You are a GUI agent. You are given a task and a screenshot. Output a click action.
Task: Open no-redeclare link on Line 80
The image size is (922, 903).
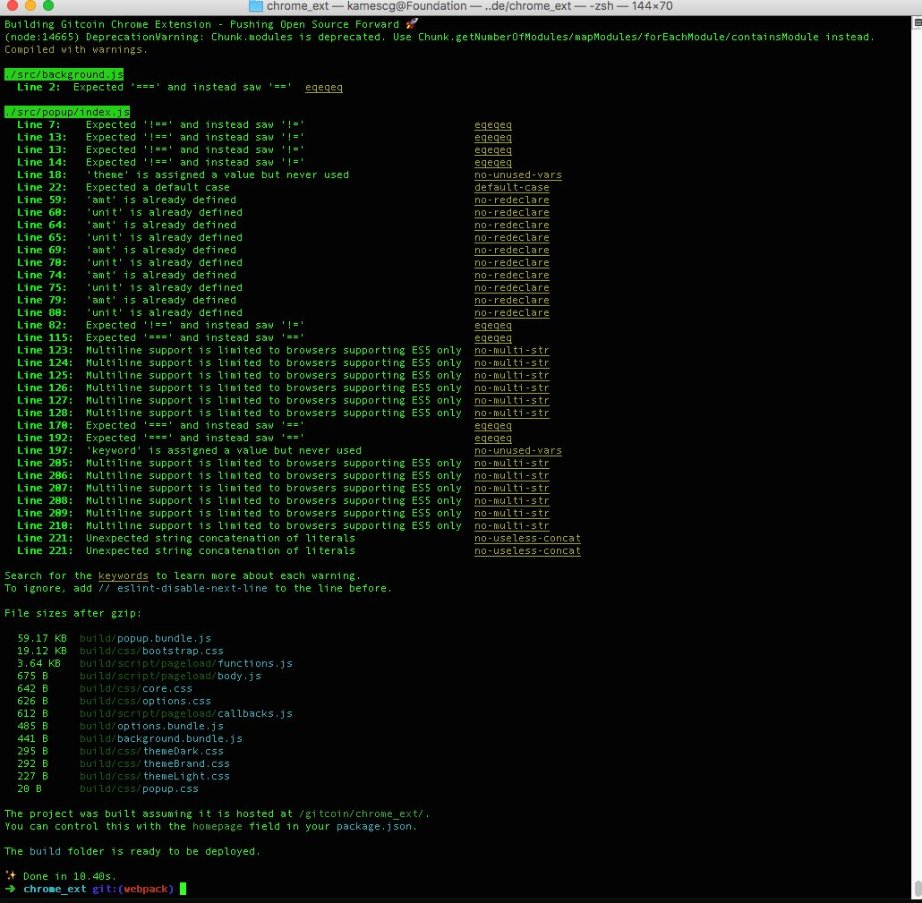[511, 312]
